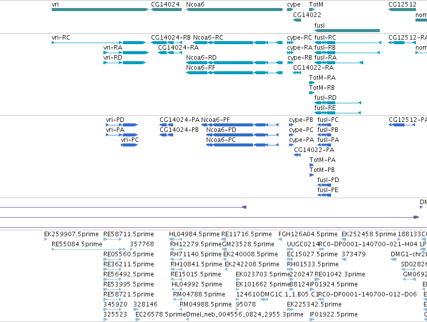Click transcript CG14024-RA
This screenshot has width=427, height=322.
170,53
